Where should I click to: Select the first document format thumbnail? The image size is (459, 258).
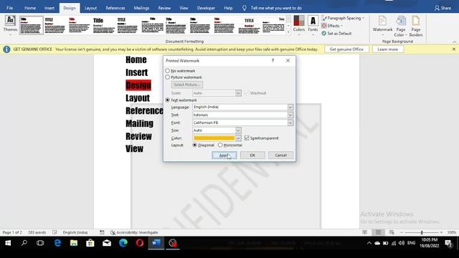[32, 25]
